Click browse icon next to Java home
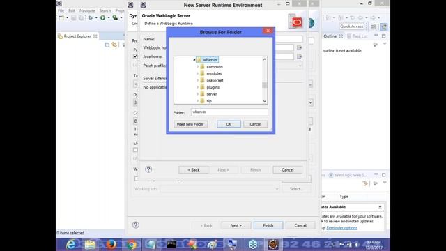Image resolution: width=446 pixels, height=251 pixels. pyautogui.click(x=299, y=56)
